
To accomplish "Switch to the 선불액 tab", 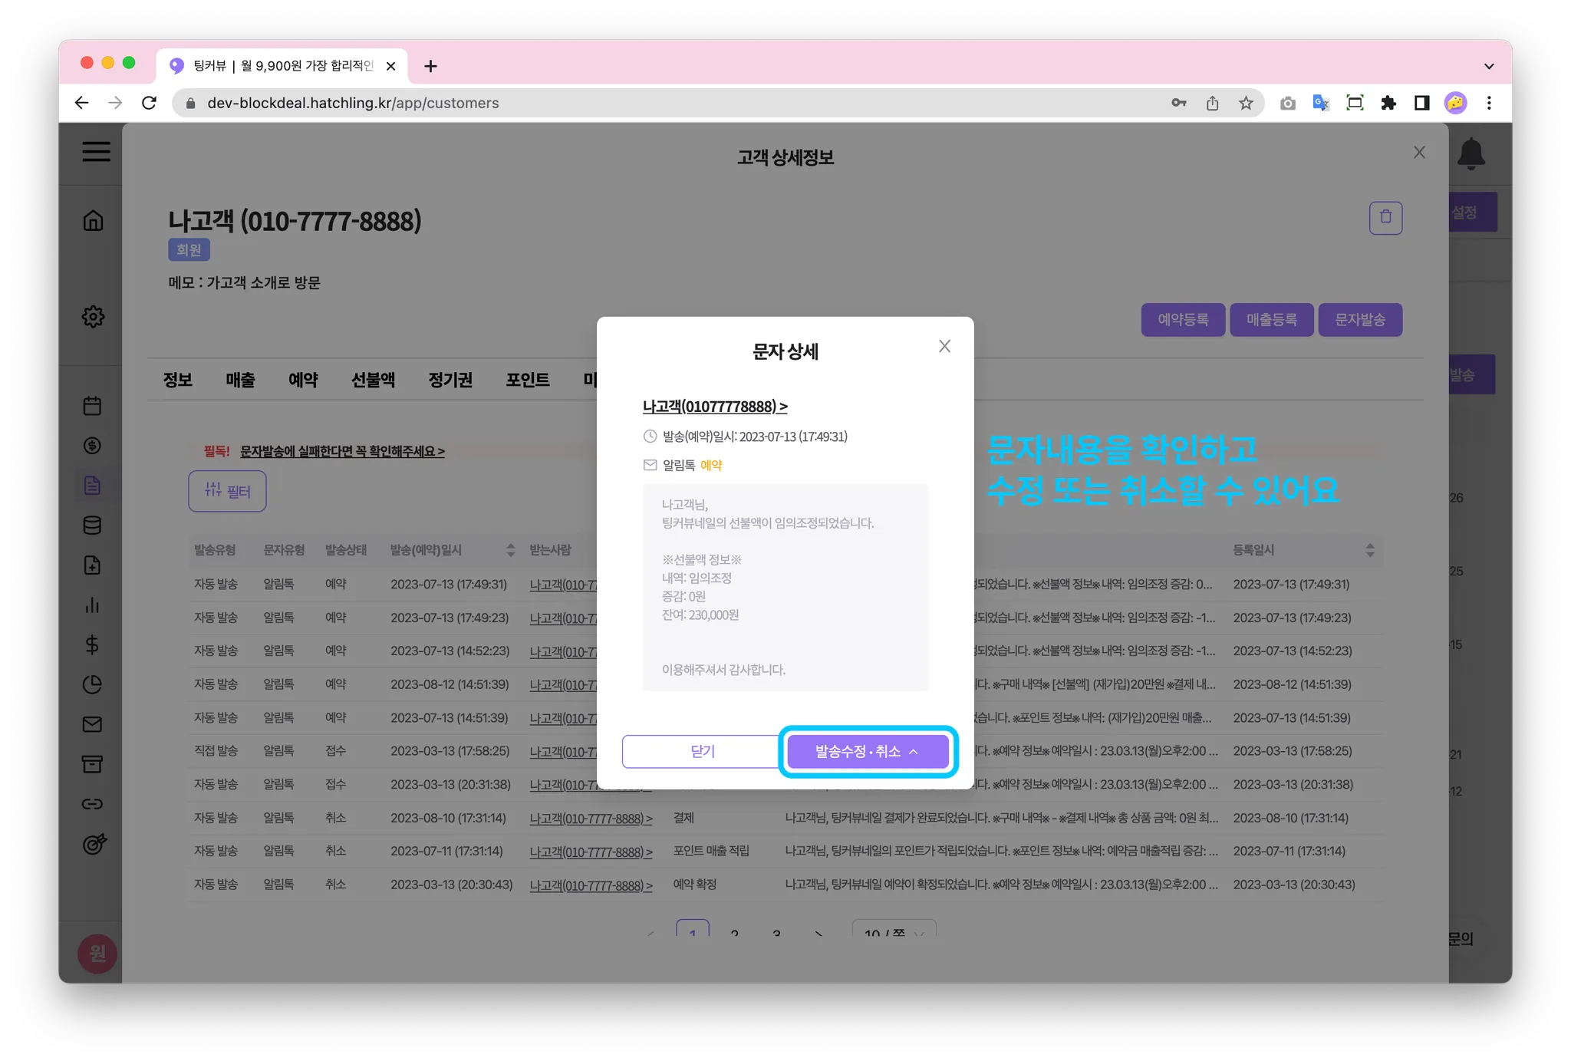I will click(x=373, y=380).
